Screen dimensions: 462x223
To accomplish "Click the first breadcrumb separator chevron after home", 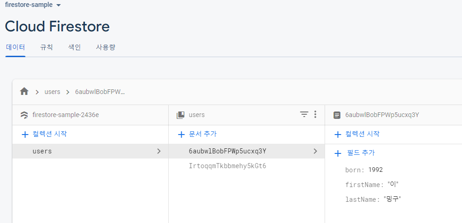I will click(x=37, y=92).
